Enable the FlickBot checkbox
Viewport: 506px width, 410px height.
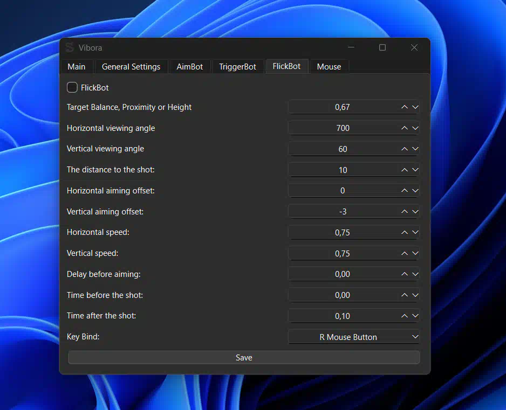72,87
